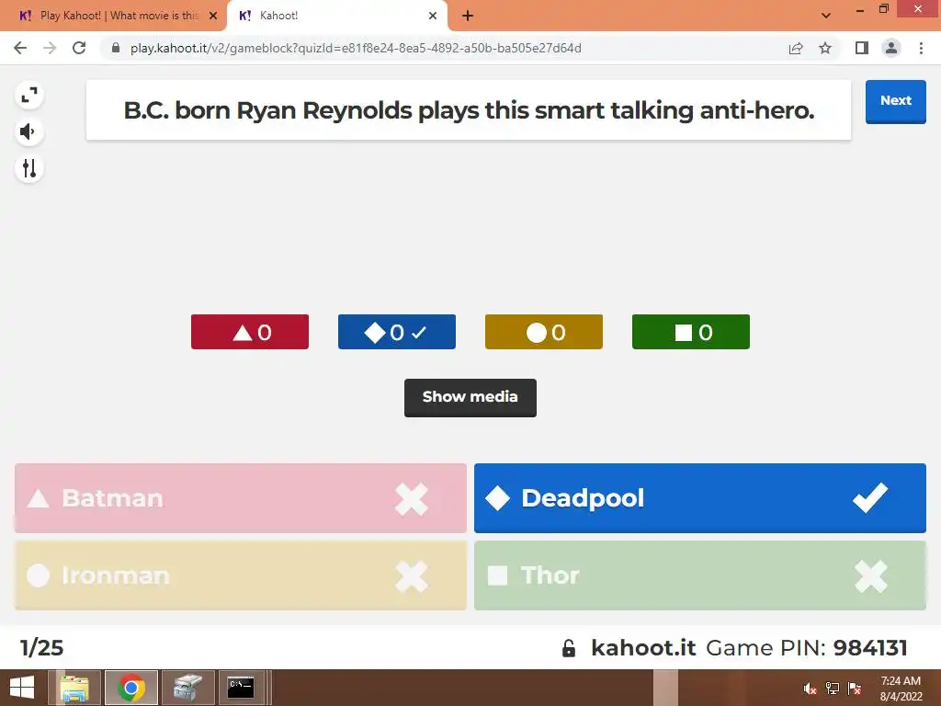Select the green square answer count
Screen dimensions: 941x706
691,332
